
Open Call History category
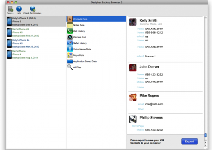(x=96, y=31)
